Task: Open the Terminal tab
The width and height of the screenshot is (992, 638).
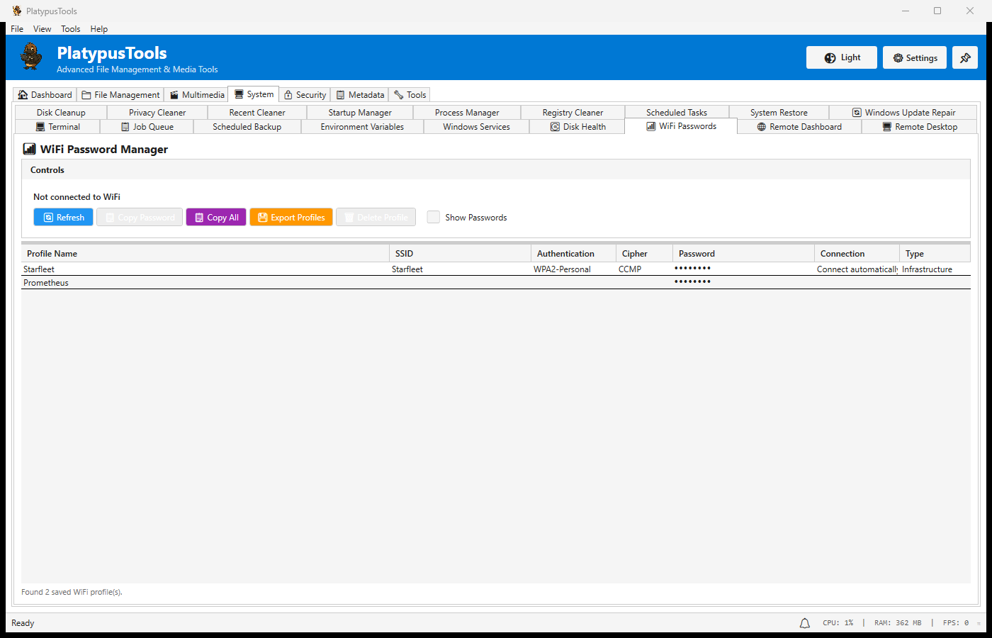Action: click(x=57, y=127)
